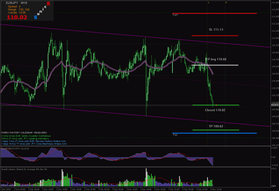Select the Closed 110.02 label
This screenshot has width=279, height=191.
point(215,110)
